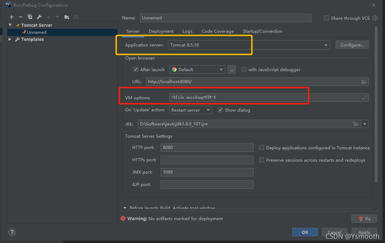Expand the VM options field editor
Viewport: 385px width, 243px height.
365,98
